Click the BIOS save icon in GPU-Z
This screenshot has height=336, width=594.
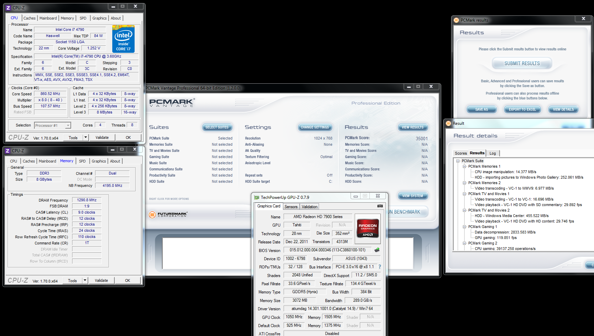coord(377,250)
